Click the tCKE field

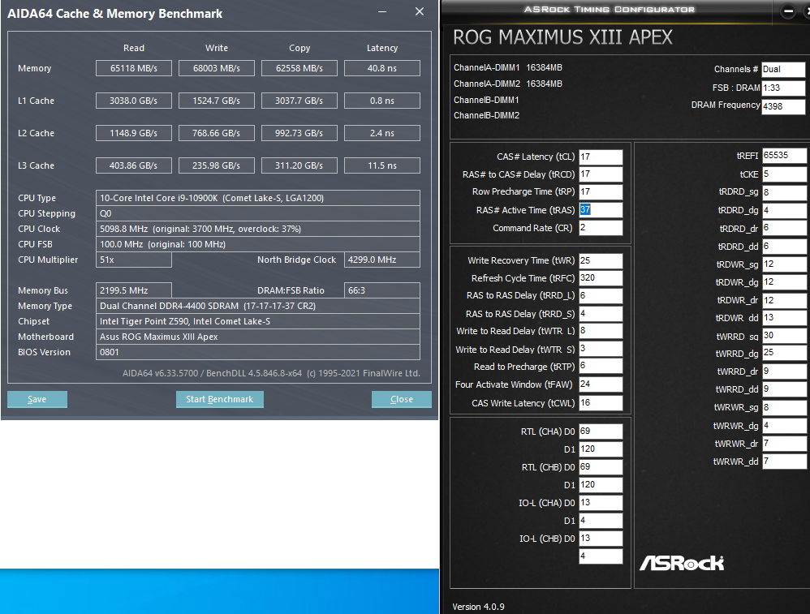tap(784, 174)
